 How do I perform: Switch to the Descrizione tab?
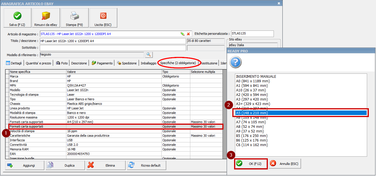tap(79, 63)
